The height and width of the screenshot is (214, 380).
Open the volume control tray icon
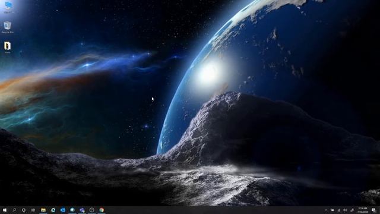click(x=345, y=210)
